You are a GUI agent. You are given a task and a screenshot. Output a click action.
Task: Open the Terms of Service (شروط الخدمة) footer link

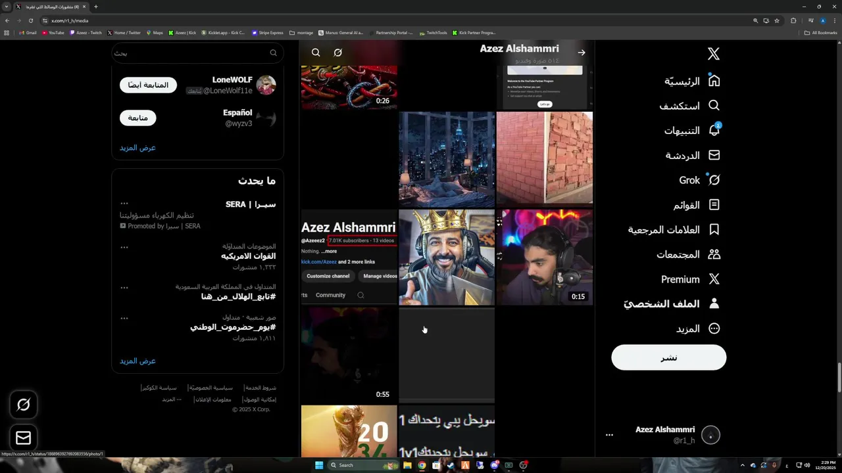coord(260,388)
